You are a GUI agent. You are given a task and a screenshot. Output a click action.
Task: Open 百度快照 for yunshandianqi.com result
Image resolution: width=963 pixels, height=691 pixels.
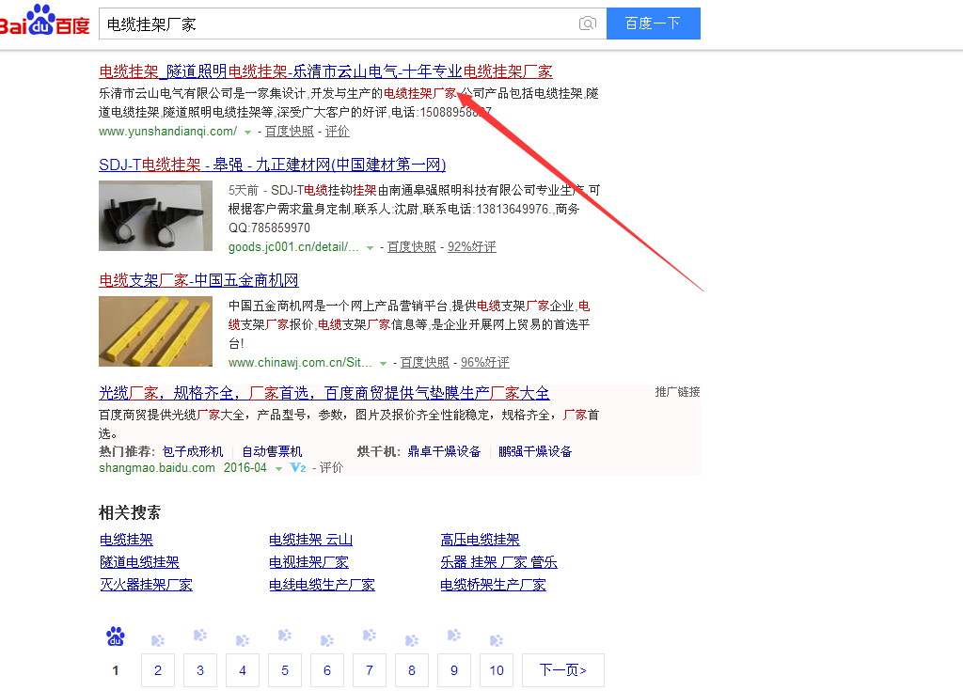(x=290, y=132)
